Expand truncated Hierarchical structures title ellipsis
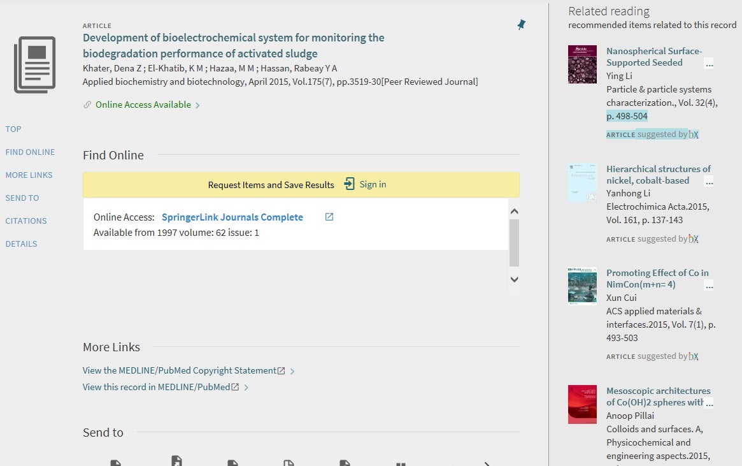The width and height of the screenshot is (742, 466). click(710, 182)
